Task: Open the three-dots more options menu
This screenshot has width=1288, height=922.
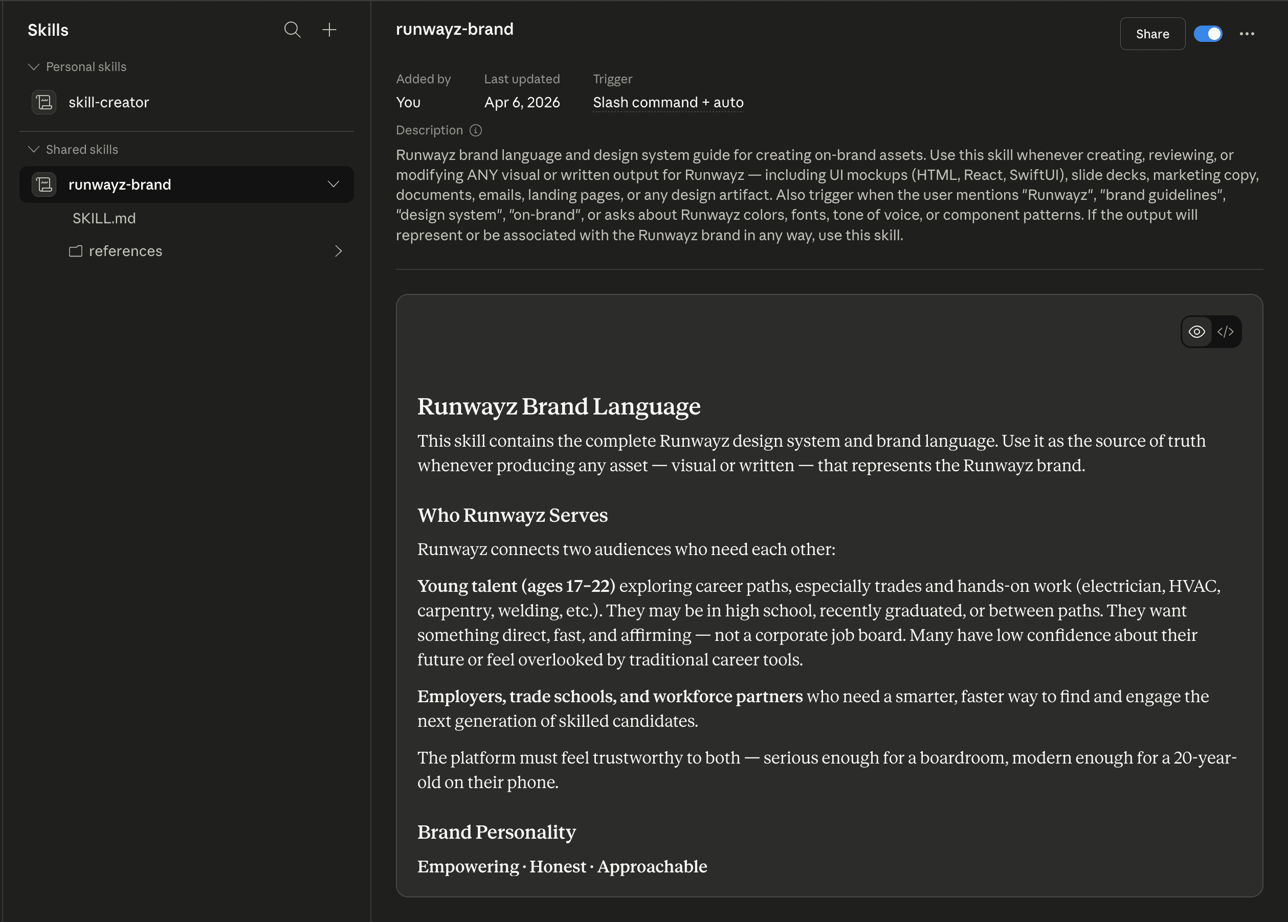Action: [1247, 34]
